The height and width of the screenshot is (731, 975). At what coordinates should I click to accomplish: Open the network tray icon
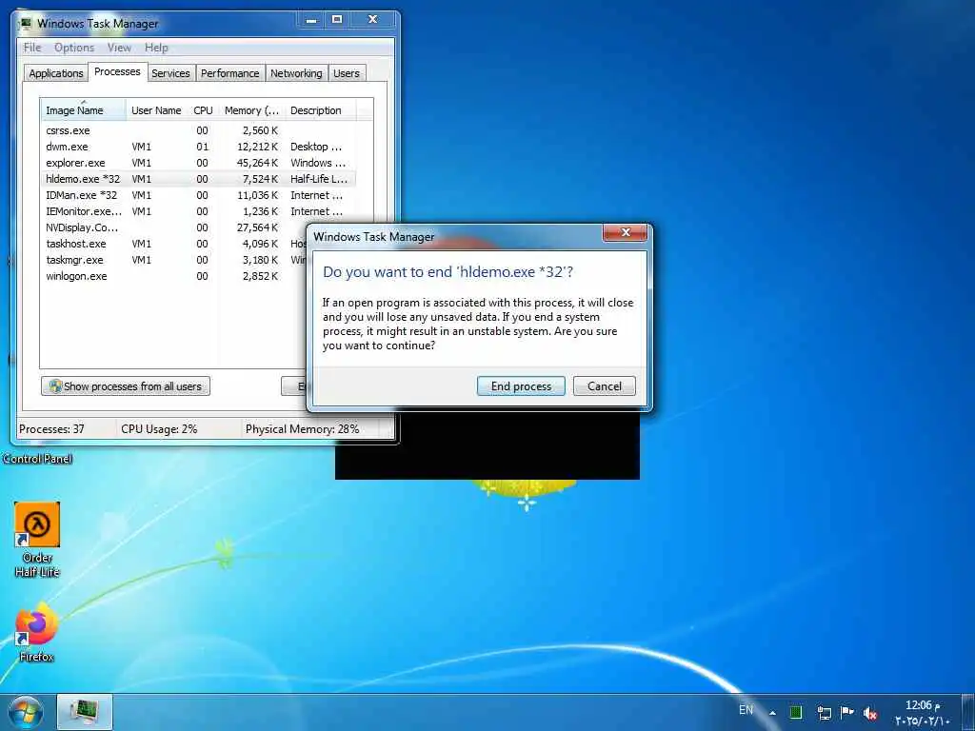coord(824,712)
